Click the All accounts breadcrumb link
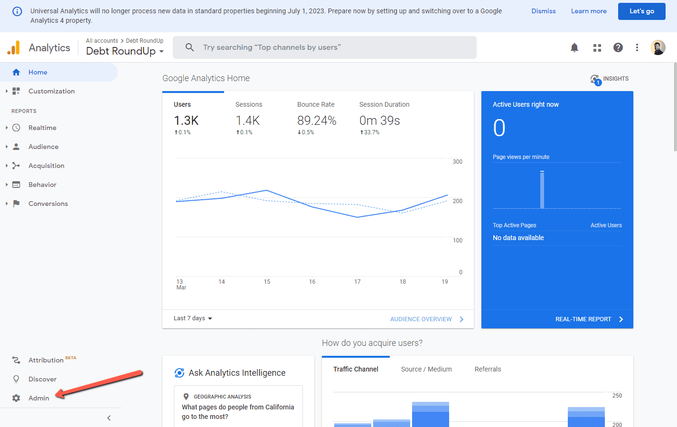The width and height of the screenshot is (677, 427). (x=102, y=41)
